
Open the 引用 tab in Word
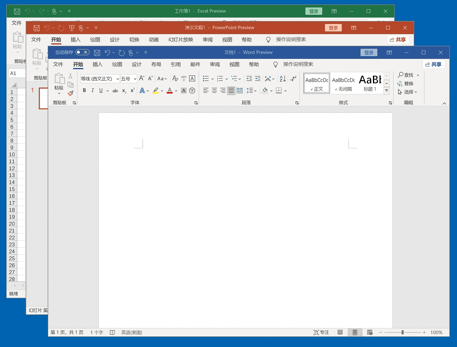(x=176, y=64)
